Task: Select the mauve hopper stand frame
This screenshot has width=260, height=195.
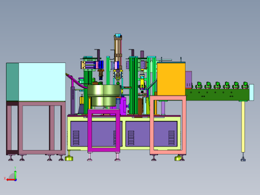Action: point(35,128)
